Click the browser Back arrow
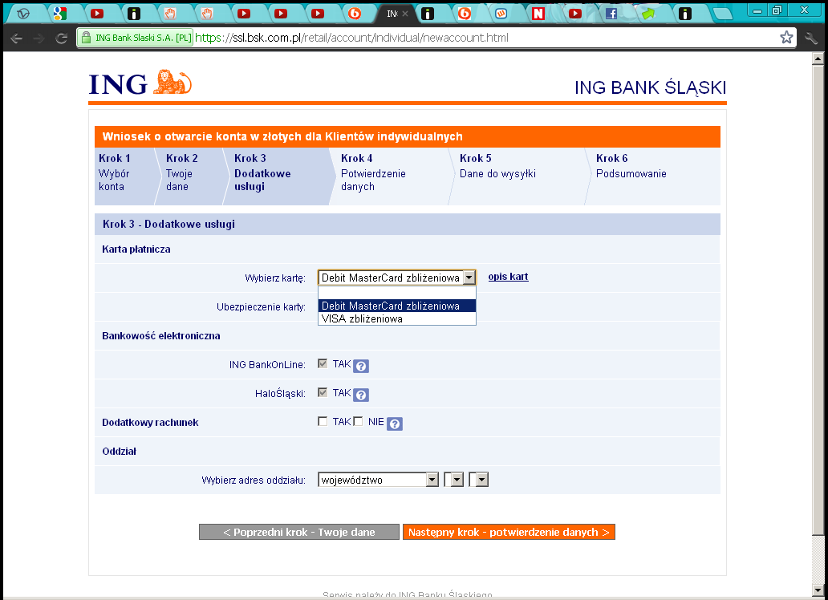This screenshot has width=828, height=600. point(16,38)
